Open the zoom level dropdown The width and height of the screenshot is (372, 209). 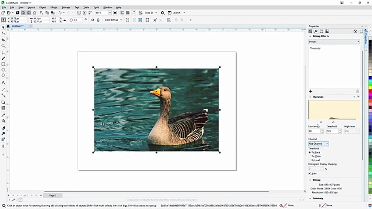tap(110, 13)
